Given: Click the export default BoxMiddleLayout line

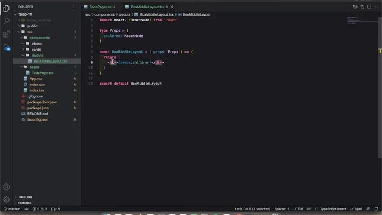Looking at the screenshot, I should (130, 84).
